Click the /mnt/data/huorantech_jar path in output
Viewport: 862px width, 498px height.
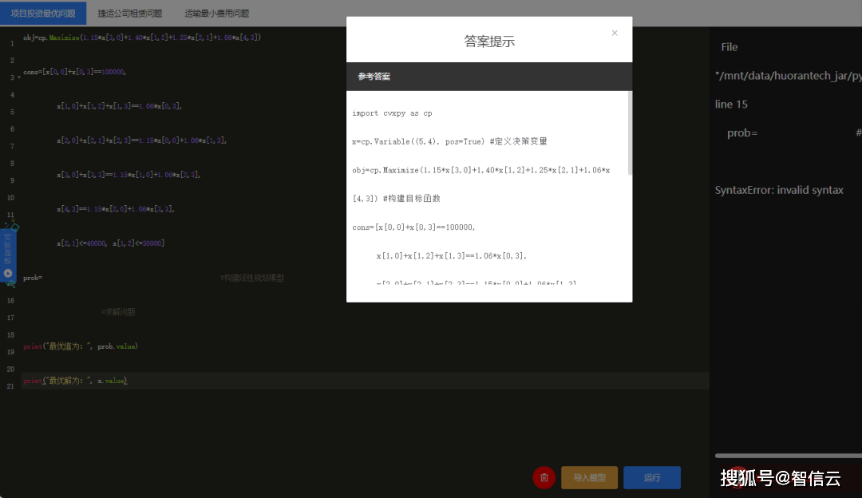pyautogui.click(x=789, y=76)
